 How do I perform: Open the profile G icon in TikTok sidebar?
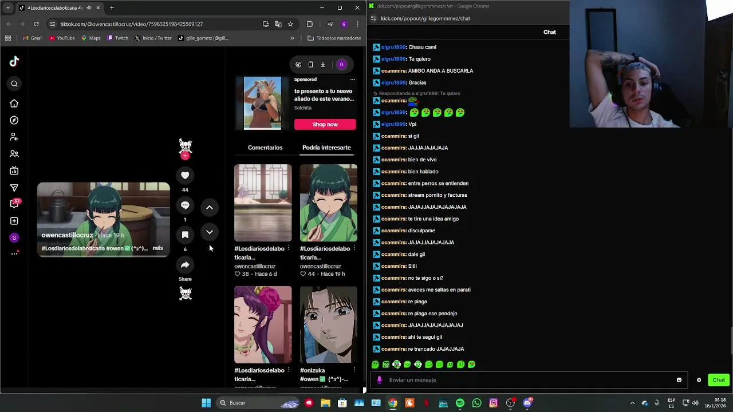click(x=14, y=237)
